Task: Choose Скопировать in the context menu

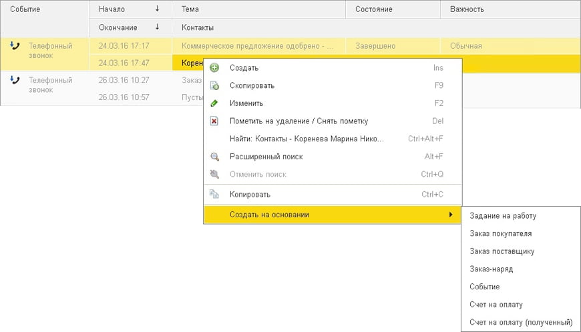Action: pyautogui.click(x=333, y=85)
